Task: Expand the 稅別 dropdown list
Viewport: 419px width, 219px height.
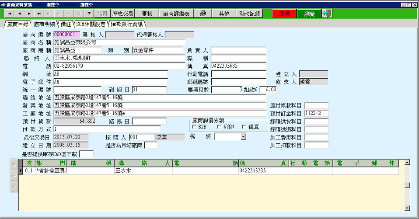Action: point(243,137)
